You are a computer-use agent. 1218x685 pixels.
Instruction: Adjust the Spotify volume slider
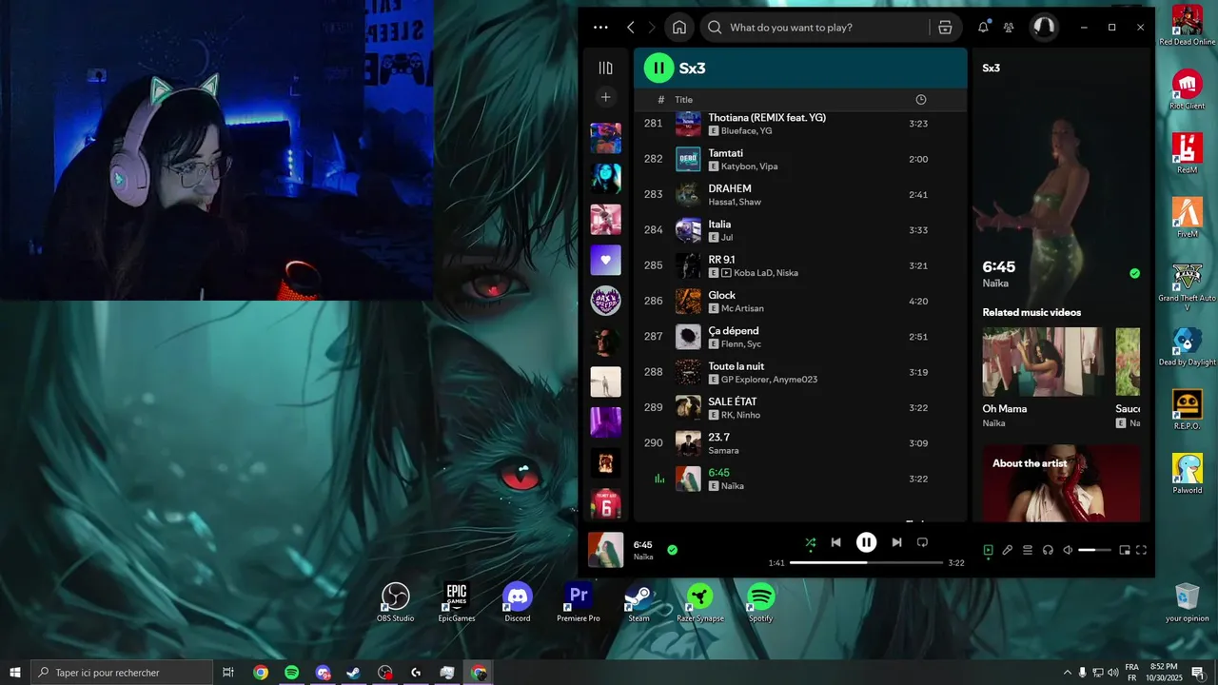tap(1094, 550)
